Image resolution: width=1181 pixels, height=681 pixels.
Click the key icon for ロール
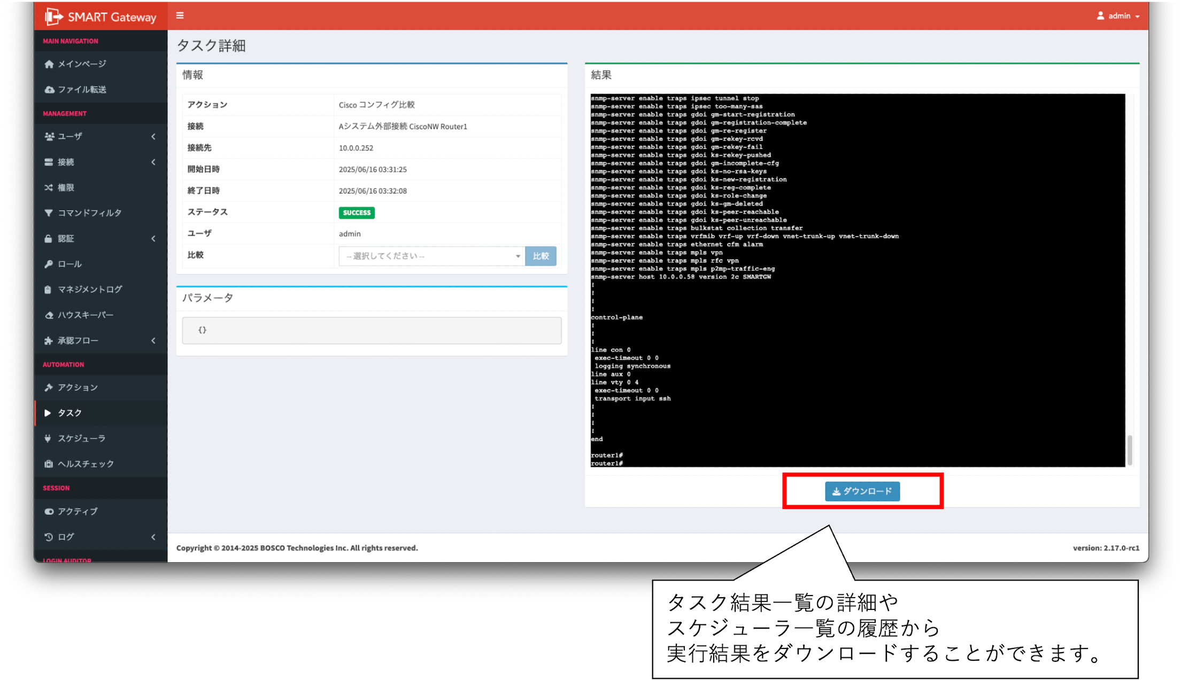49,264
